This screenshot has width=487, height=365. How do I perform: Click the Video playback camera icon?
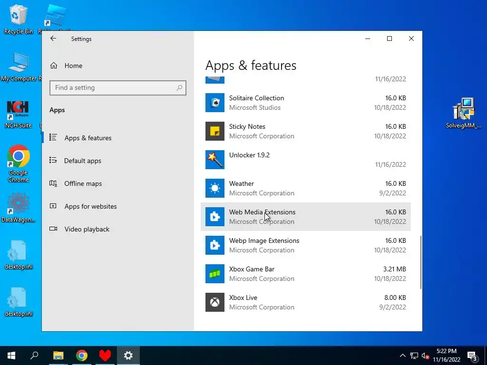coord(53,229)
